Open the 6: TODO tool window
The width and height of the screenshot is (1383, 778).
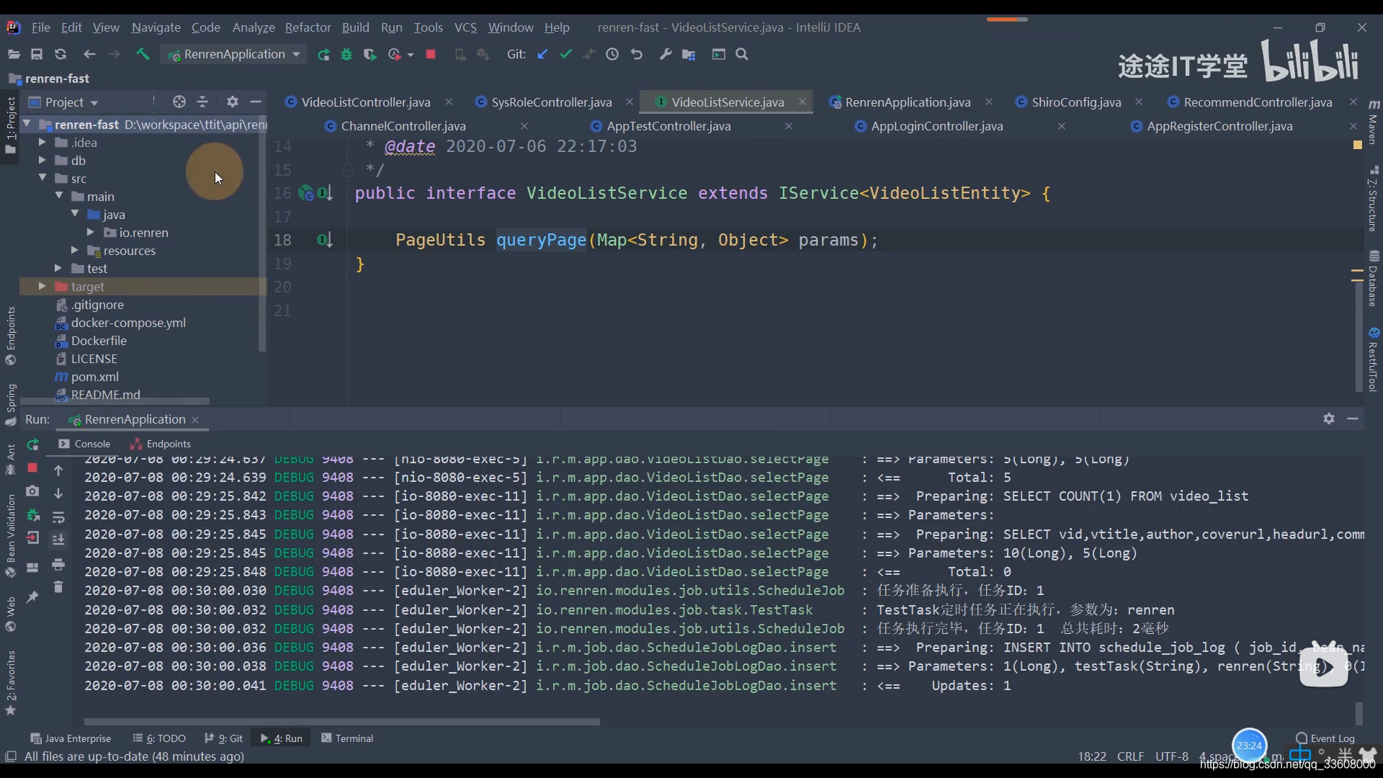[x=158, y=738]
